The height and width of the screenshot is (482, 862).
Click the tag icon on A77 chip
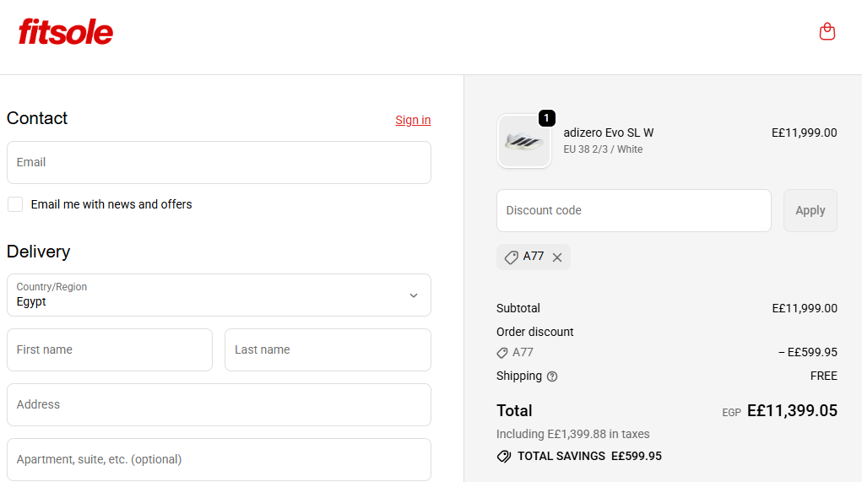click(x=511, y=257)
